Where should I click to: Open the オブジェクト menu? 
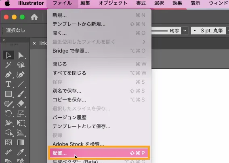click(x=113, y=3)
